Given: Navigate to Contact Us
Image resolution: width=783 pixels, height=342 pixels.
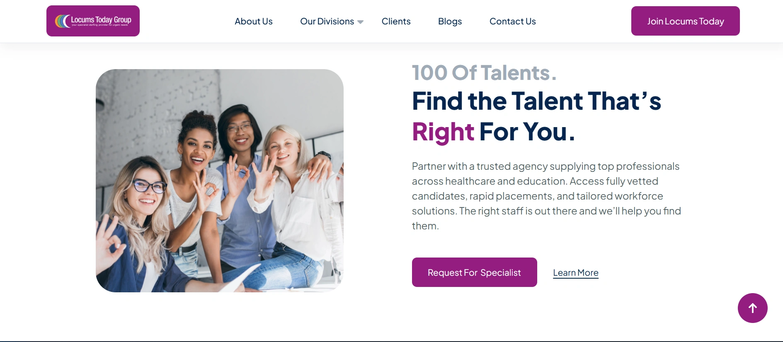Looking at the screenshot, I should pos(512,22).
